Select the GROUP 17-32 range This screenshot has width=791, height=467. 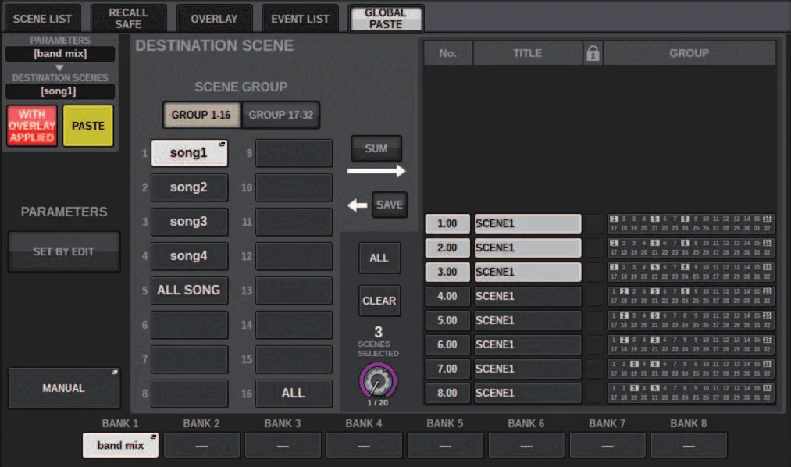(x=281, y=115)
